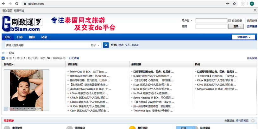Click the 立即注册 register link

pyautogui.click(x=252, y=26)
